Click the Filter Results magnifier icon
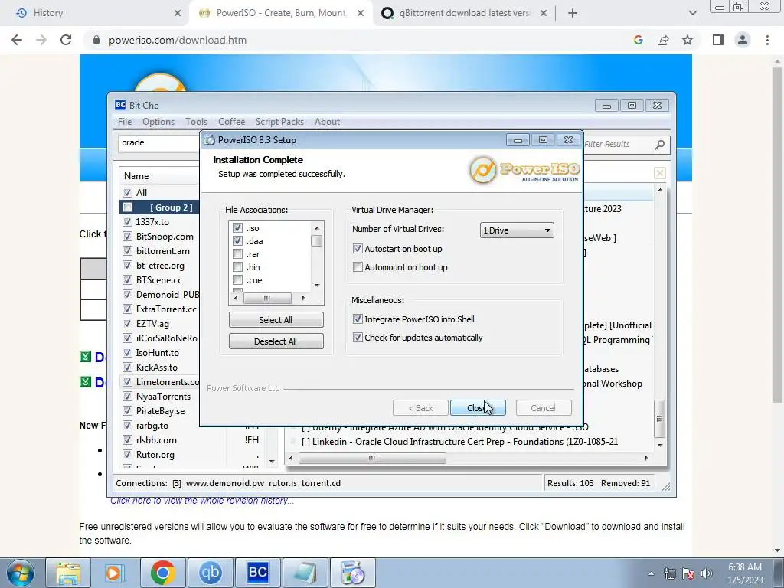The height and width of the screenshot is (588, 784). click(659, 145)
